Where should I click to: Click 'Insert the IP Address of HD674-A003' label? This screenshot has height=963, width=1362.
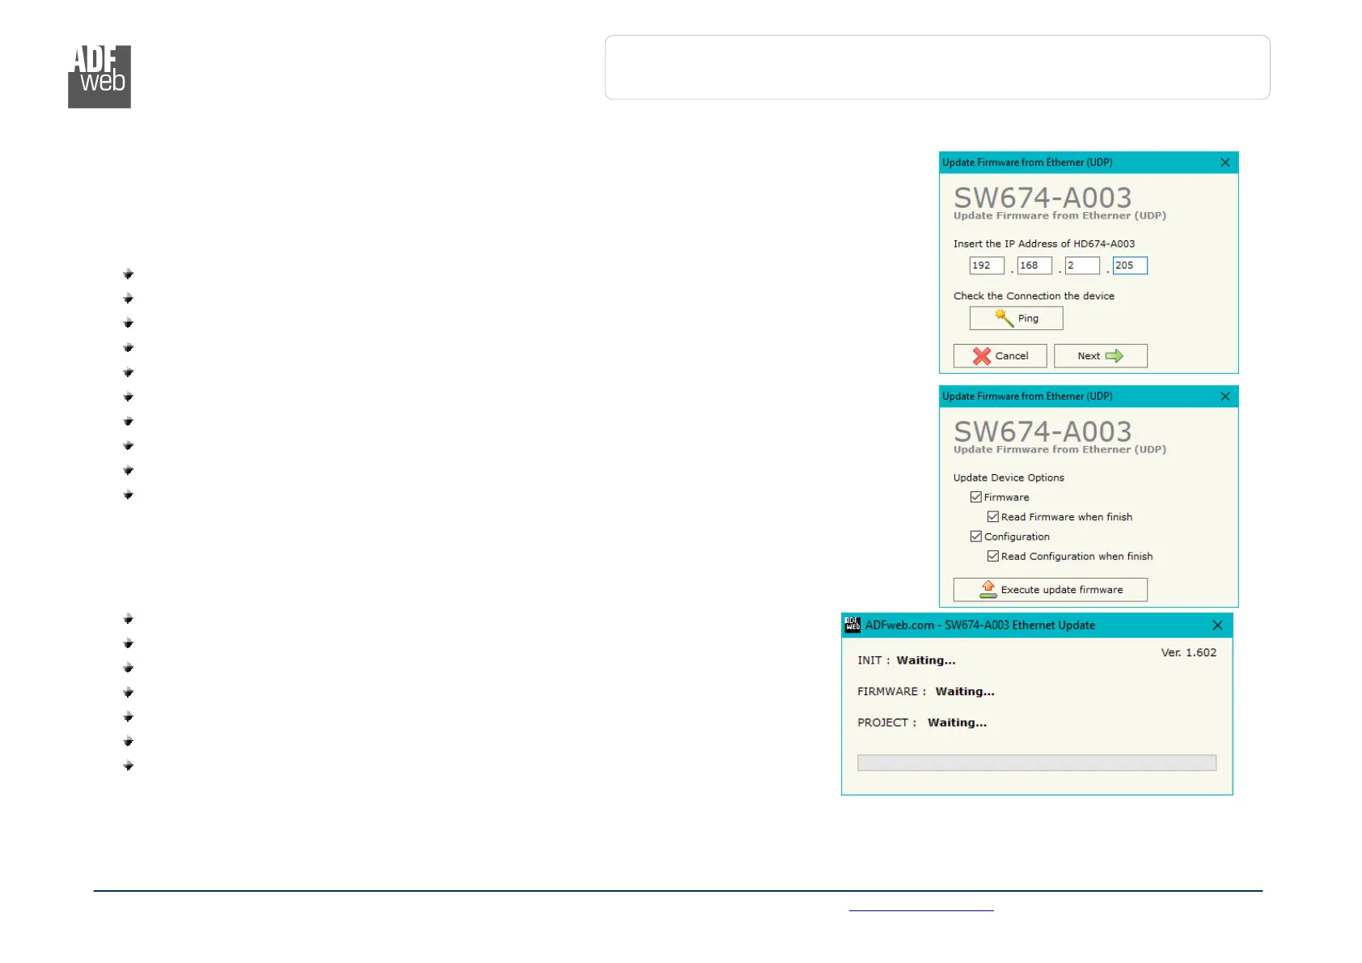click(x=1044, y=244)
